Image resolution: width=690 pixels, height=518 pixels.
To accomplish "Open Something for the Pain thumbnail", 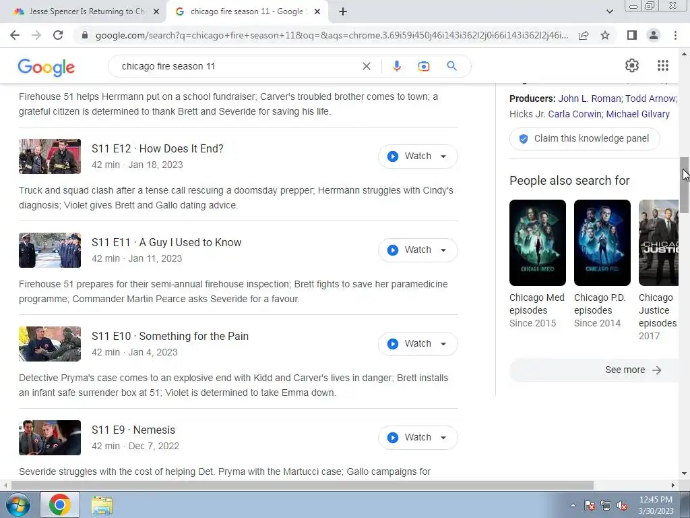I will pos(50,344).
